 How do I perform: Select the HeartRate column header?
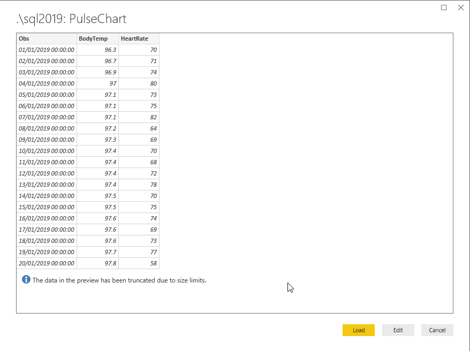(x=139, y=39)
